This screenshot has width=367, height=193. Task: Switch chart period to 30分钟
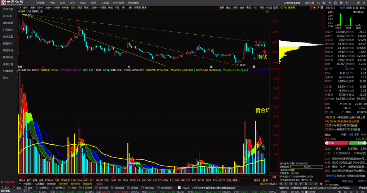(x=56, y=7)
